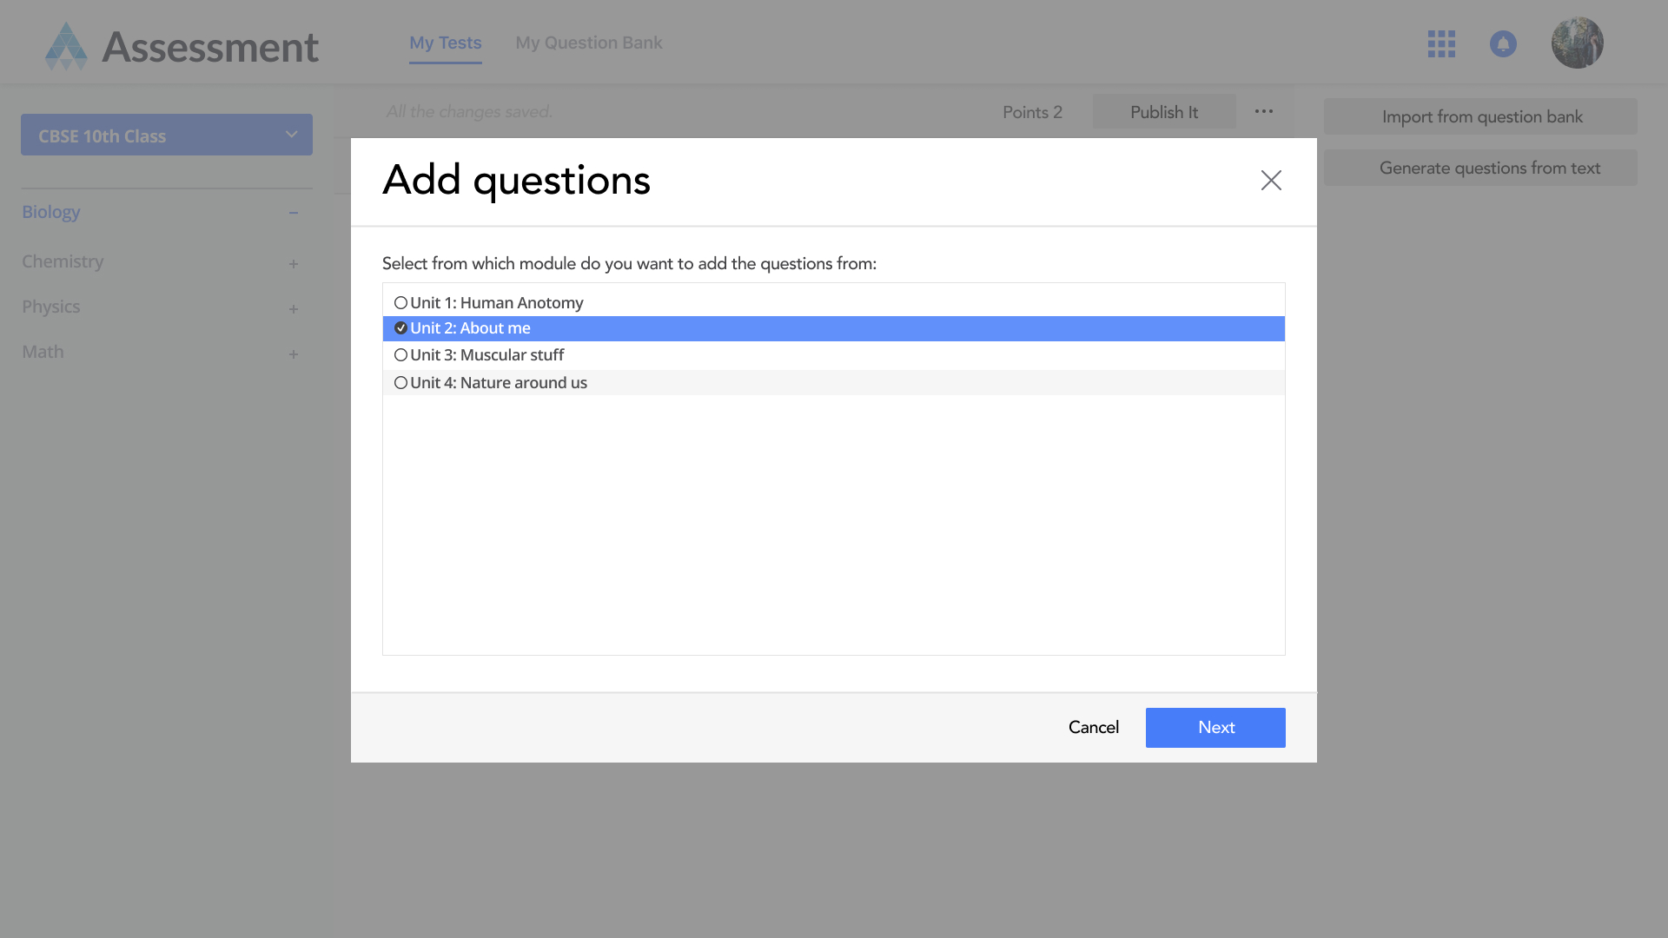
Task: Open the three-dots more options menu
Action: [x=1264, y=112]
